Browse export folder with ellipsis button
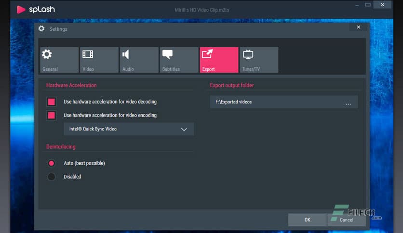 click(348, 103)
